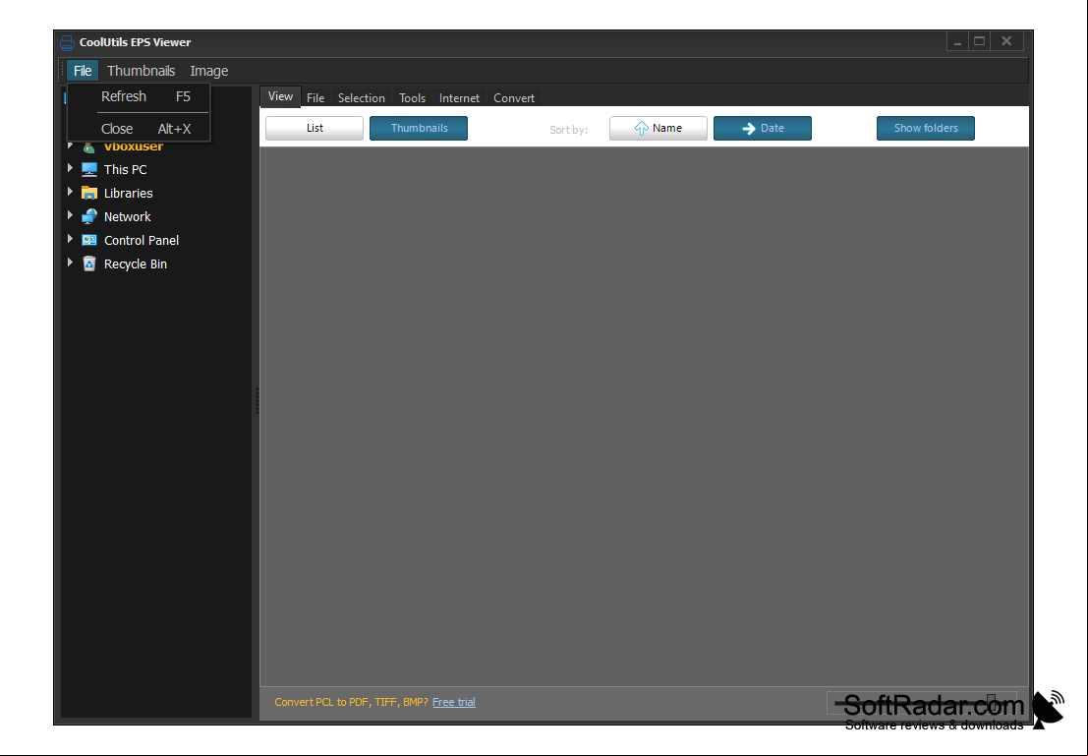Screen dimensions: 1088x756
Task: Open the Thumbnails menu in menu bar
Action: tap(141, 71)
